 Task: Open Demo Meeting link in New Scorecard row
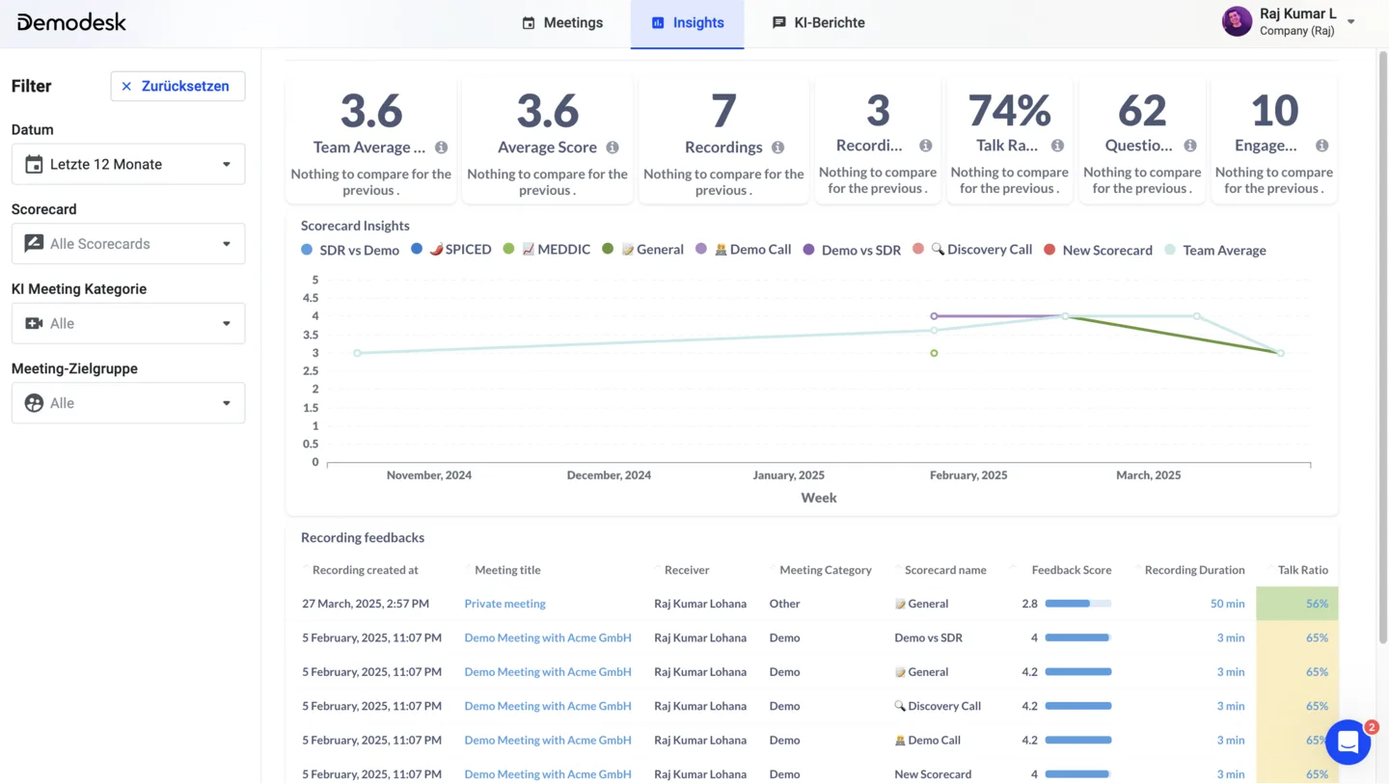click(548, 773)
